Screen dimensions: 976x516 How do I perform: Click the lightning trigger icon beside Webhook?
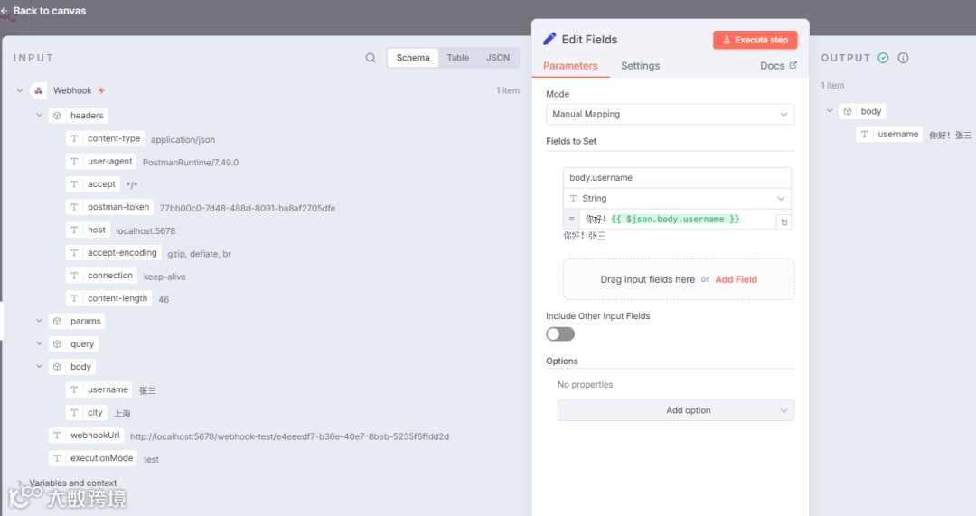click(x=101, y=91)
